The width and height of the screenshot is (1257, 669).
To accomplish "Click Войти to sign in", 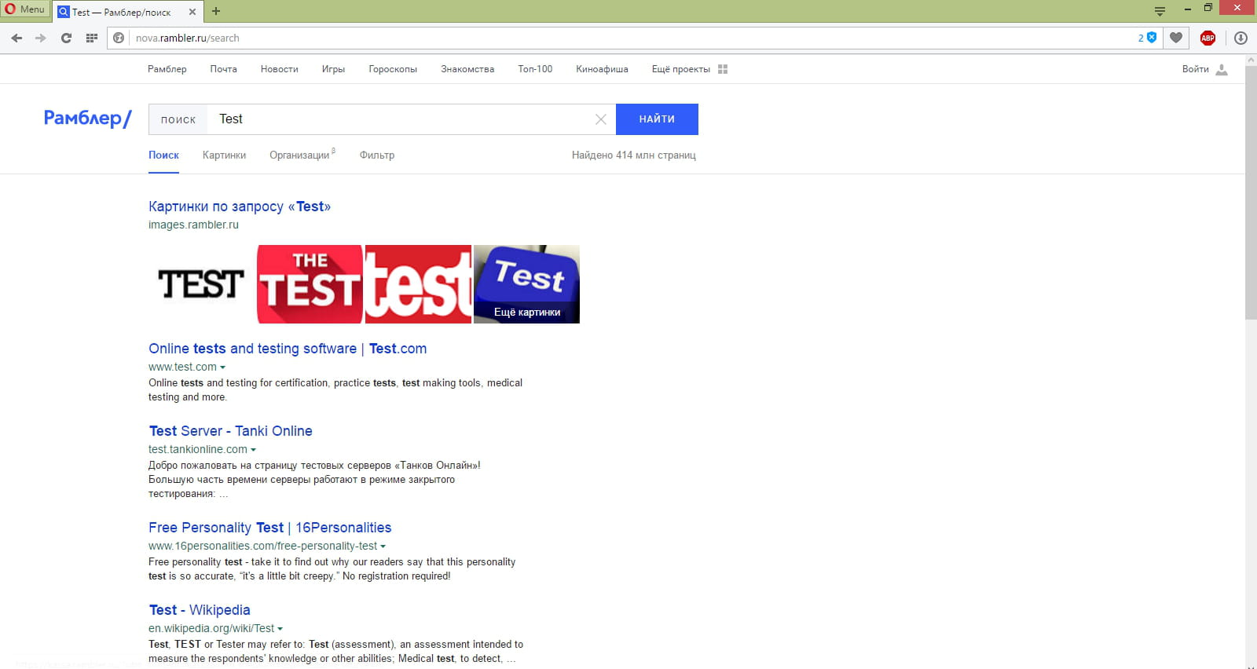I will pos(1196,69).
